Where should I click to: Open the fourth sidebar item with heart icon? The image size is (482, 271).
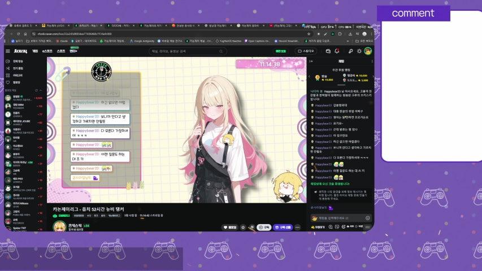14,82
